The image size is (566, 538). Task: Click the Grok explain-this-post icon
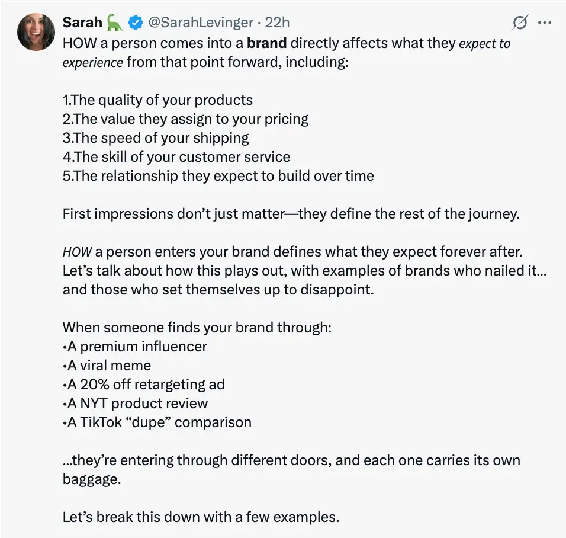pyautogui.click(x=520, y=23)
